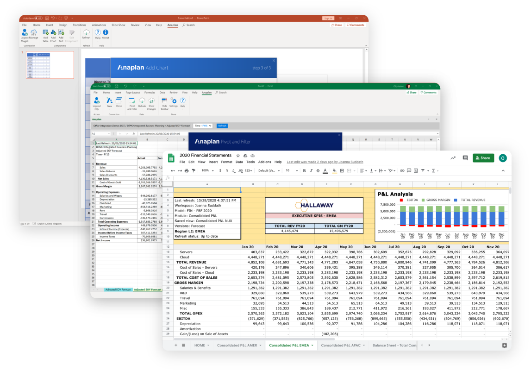Click Log out Olly in Excel ribbon
The height and width of the screenshot is (370, 531).
(97, 104)
